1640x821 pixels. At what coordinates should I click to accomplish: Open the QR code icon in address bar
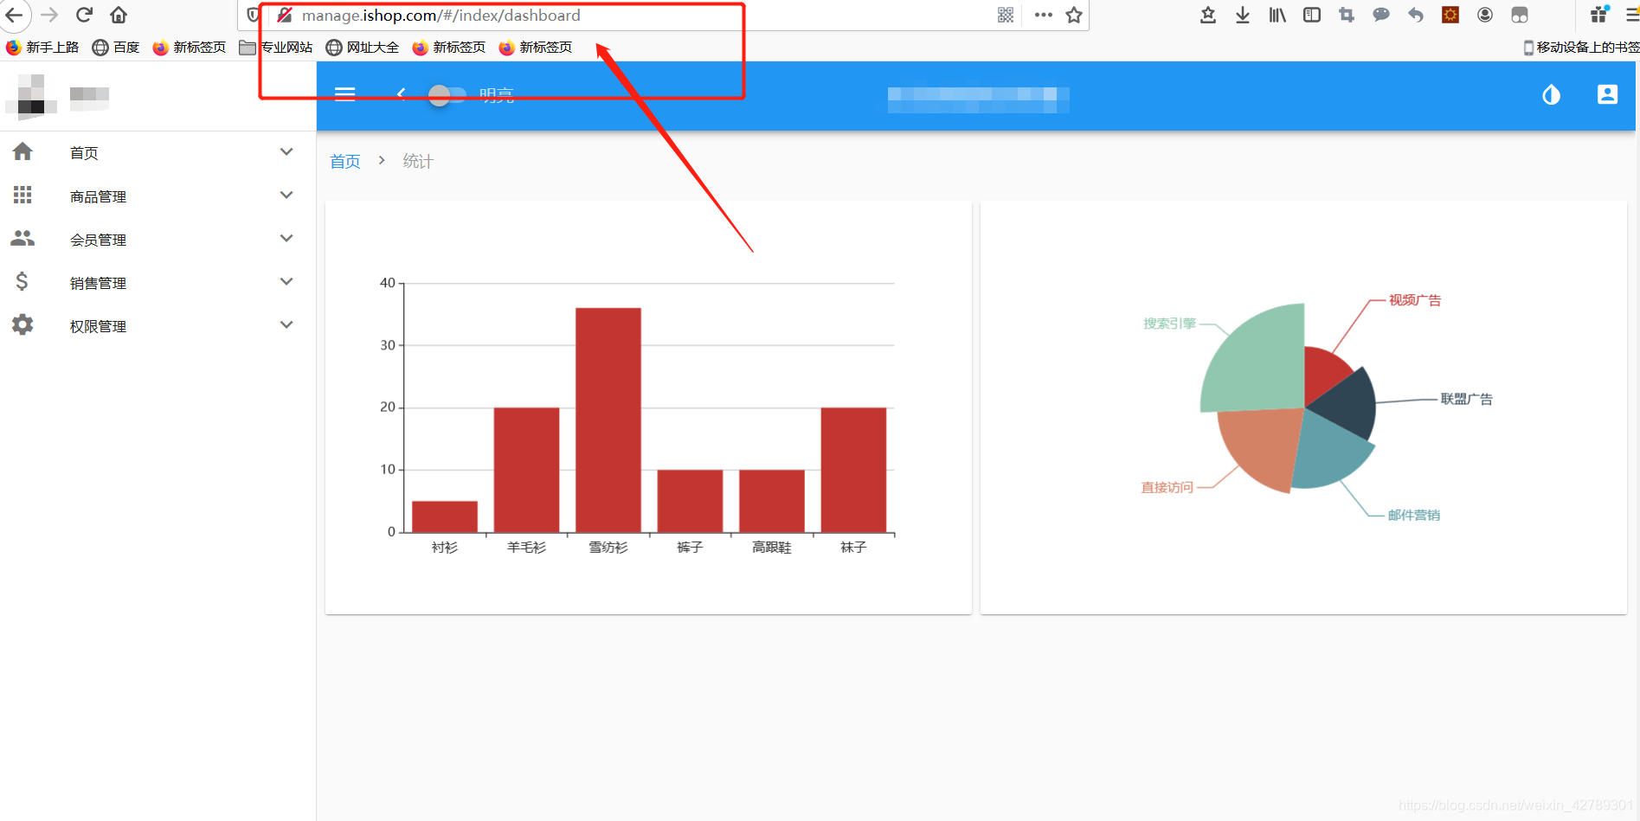coord(1006,15)
